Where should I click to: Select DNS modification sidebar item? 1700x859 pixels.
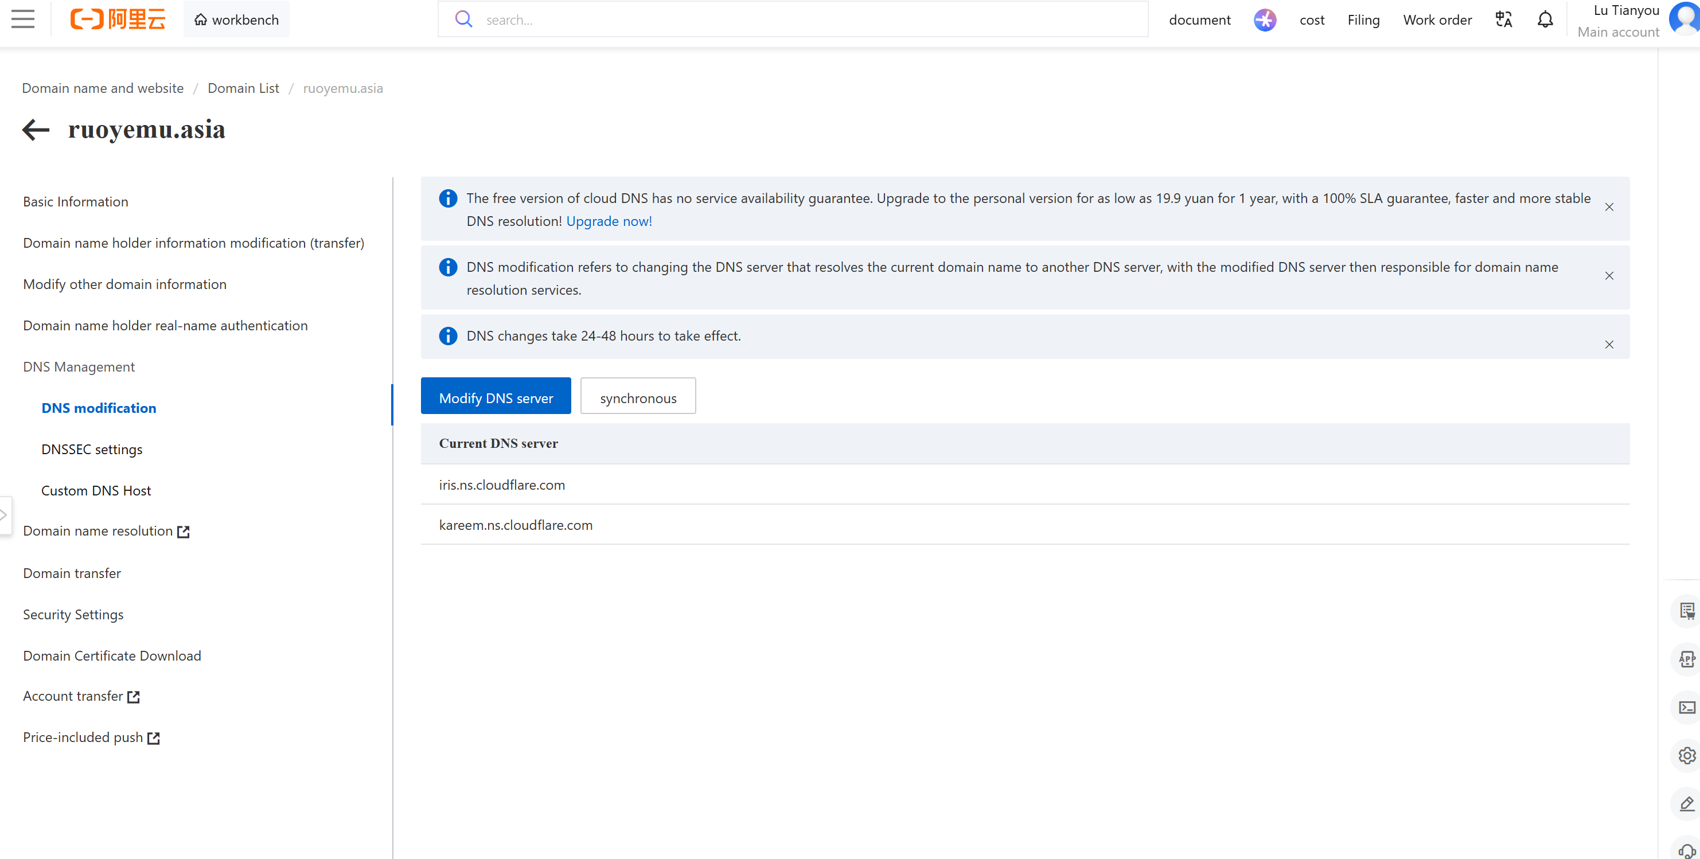(x=98, y=408)
